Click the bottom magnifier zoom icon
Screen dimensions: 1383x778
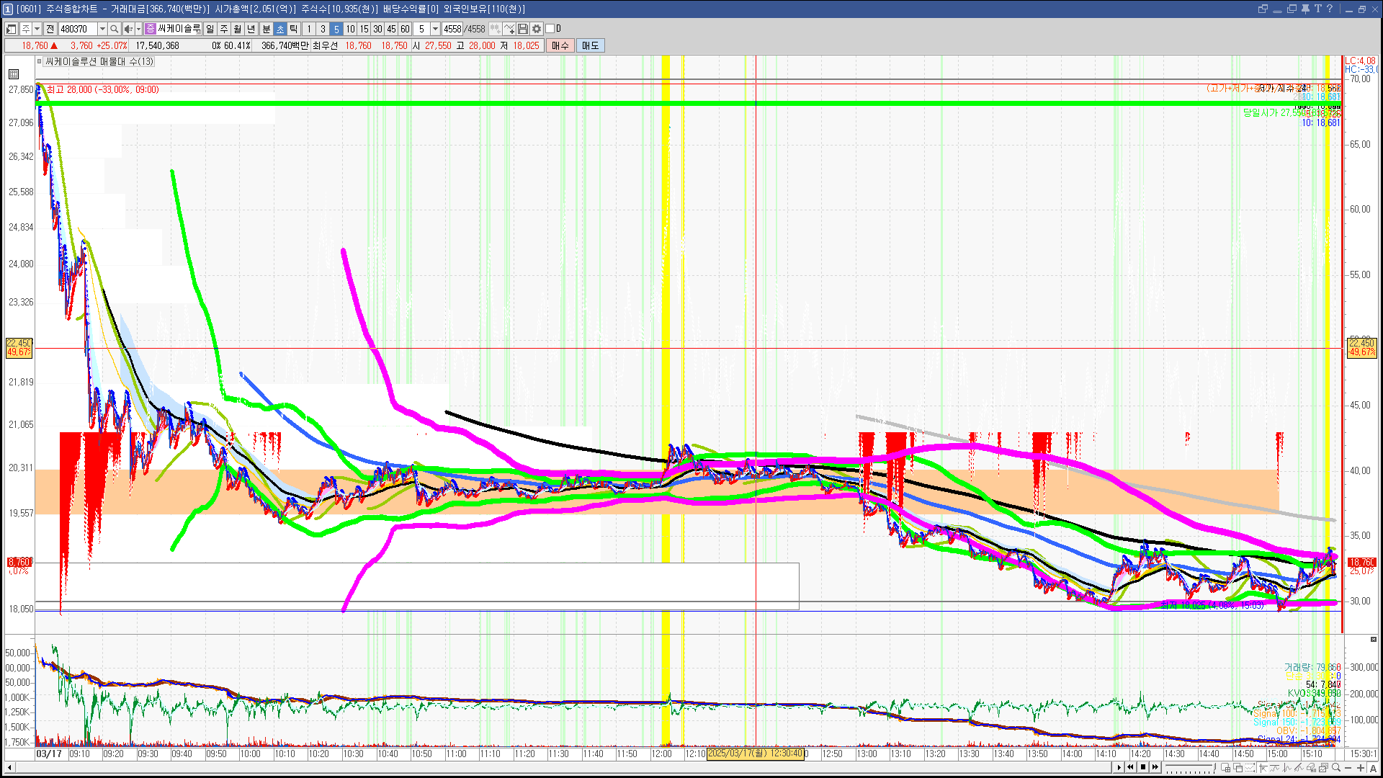pos(1336,768)
